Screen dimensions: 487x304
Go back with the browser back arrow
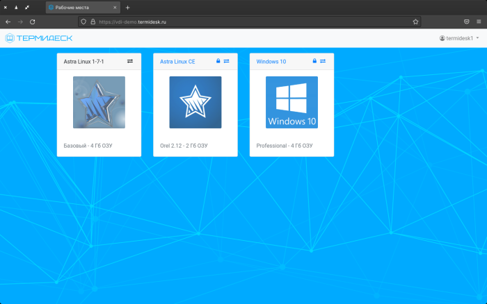[8, 22]
